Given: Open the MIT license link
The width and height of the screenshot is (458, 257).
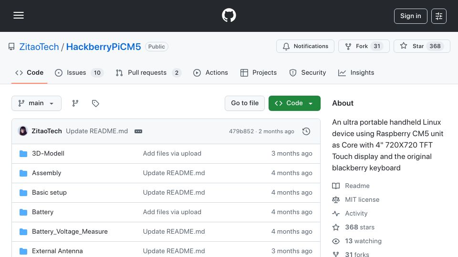Looking at the screenshot, I should click(x=356, y=199).
